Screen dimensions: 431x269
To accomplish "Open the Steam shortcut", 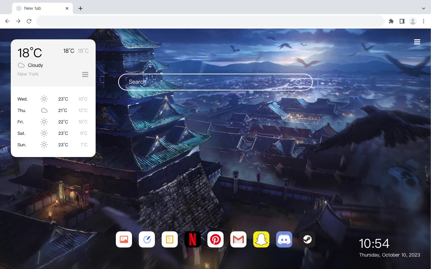I will (x=307, y=239).
